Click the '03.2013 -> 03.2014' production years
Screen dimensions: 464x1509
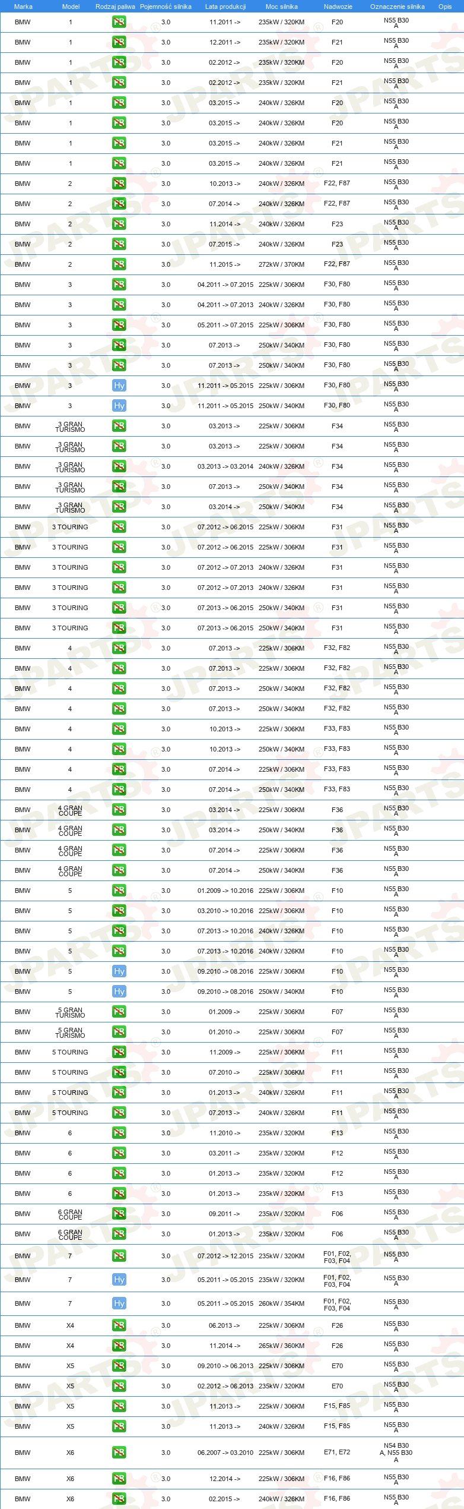(x=225, y=466)
